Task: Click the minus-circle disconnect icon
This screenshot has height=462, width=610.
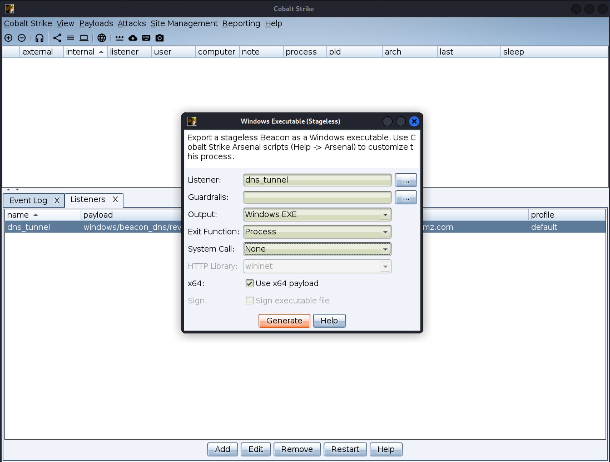Action: coord(22,38)
